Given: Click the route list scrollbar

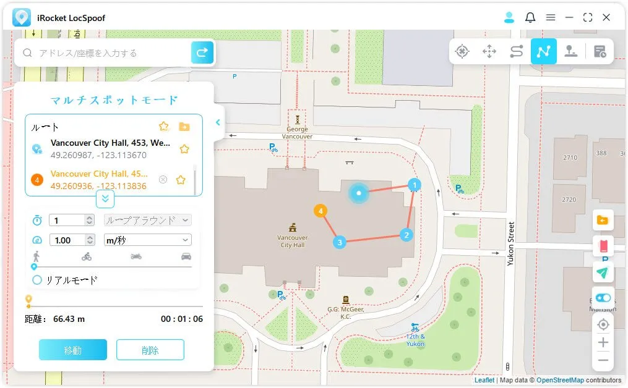Looking at the screenshot, I should click(195, 180).
